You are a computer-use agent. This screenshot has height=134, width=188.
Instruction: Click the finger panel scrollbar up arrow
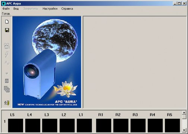[184, 112]
